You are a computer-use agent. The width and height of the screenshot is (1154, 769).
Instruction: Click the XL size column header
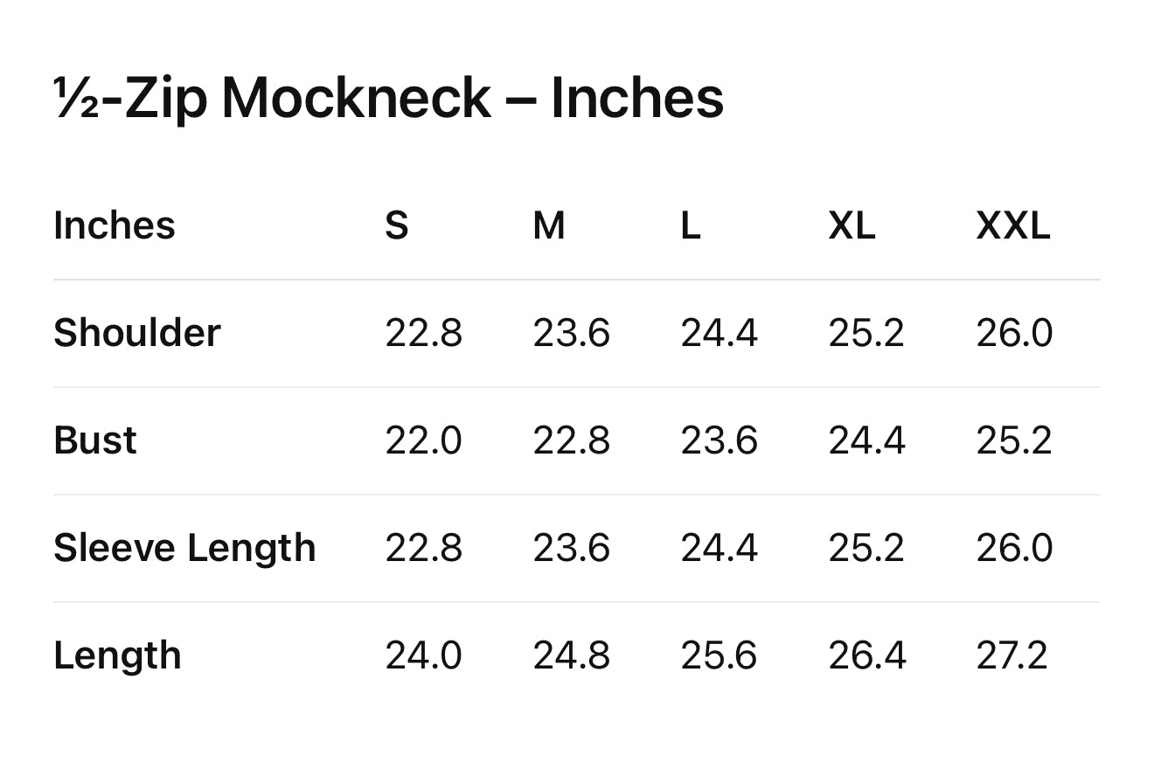coord(852,226)
